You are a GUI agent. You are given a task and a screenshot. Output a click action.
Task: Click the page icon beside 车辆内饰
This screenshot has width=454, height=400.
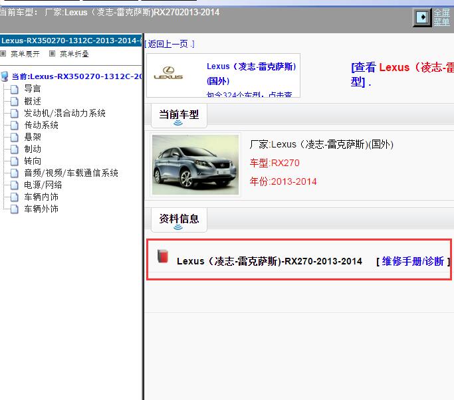[15, 197]
